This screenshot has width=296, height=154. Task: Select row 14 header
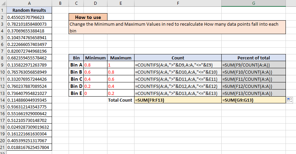click(x=3, y=100)
